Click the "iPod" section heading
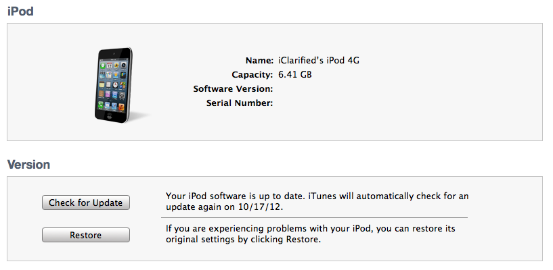 click(20, 11)
